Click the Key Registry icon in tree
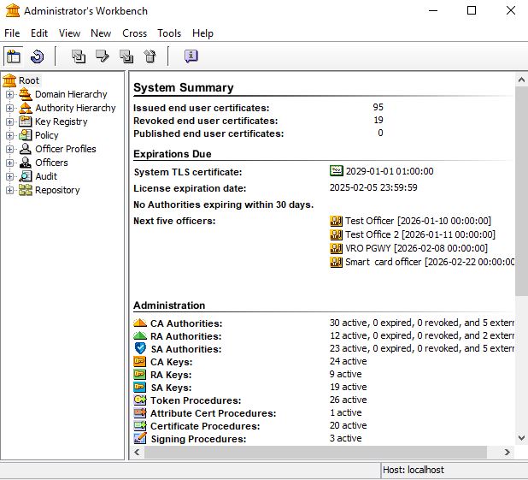 point(25,121)
